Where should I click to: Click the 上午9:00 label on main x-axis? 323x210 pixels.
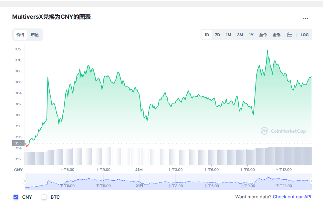tap(247, 170)
